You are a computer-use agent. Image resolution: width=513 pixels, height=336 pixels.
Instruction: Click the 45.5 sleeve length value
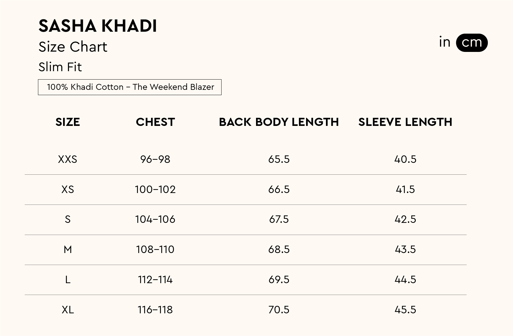tap(405, 310)
